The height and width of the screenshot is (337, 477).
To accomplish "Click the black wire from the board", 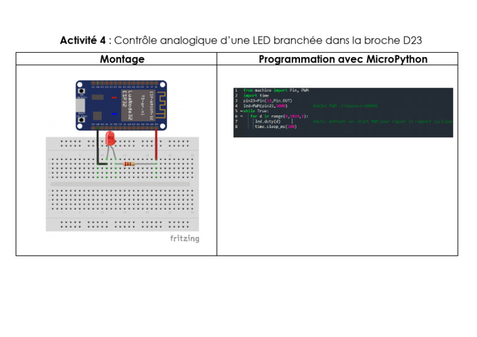I will (x=98, y=146).
